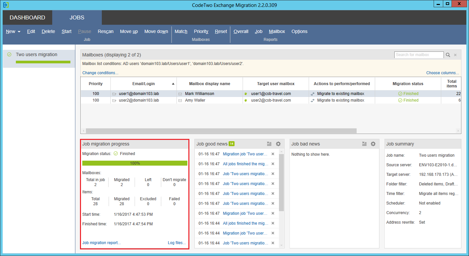Click inside the Search for mailbox field
Image resolution: width=469 pixels, height=256 pixels.
pyautogui.click(x=418, y=54)
